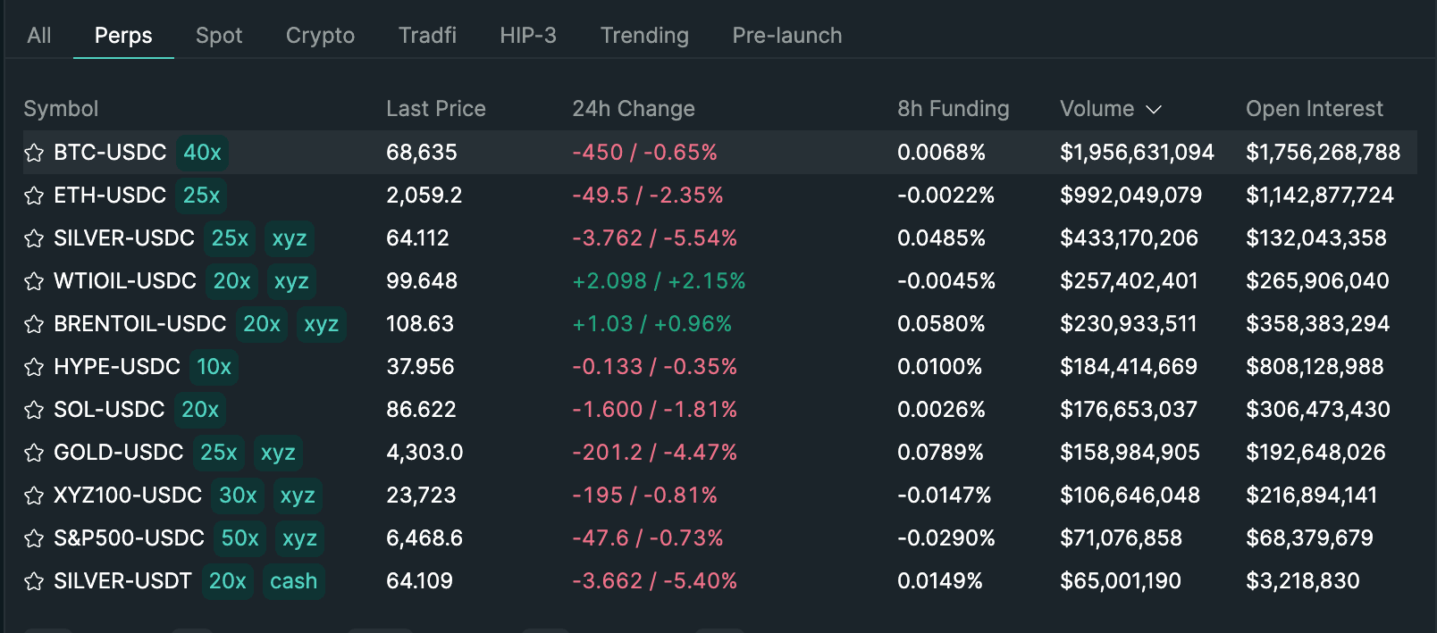Favorite BTC-USDC with its star icon
This screenshot has width=1437, height=633.
pos(34,153)
